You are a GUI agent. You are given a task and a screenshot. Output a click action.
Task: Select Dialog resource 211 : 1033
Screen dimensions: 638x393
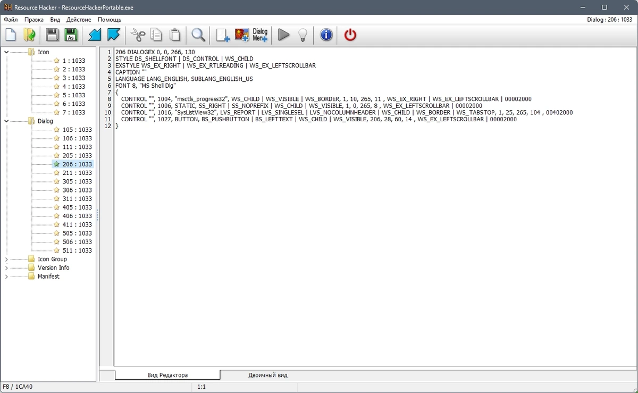(x=77, y=173)
